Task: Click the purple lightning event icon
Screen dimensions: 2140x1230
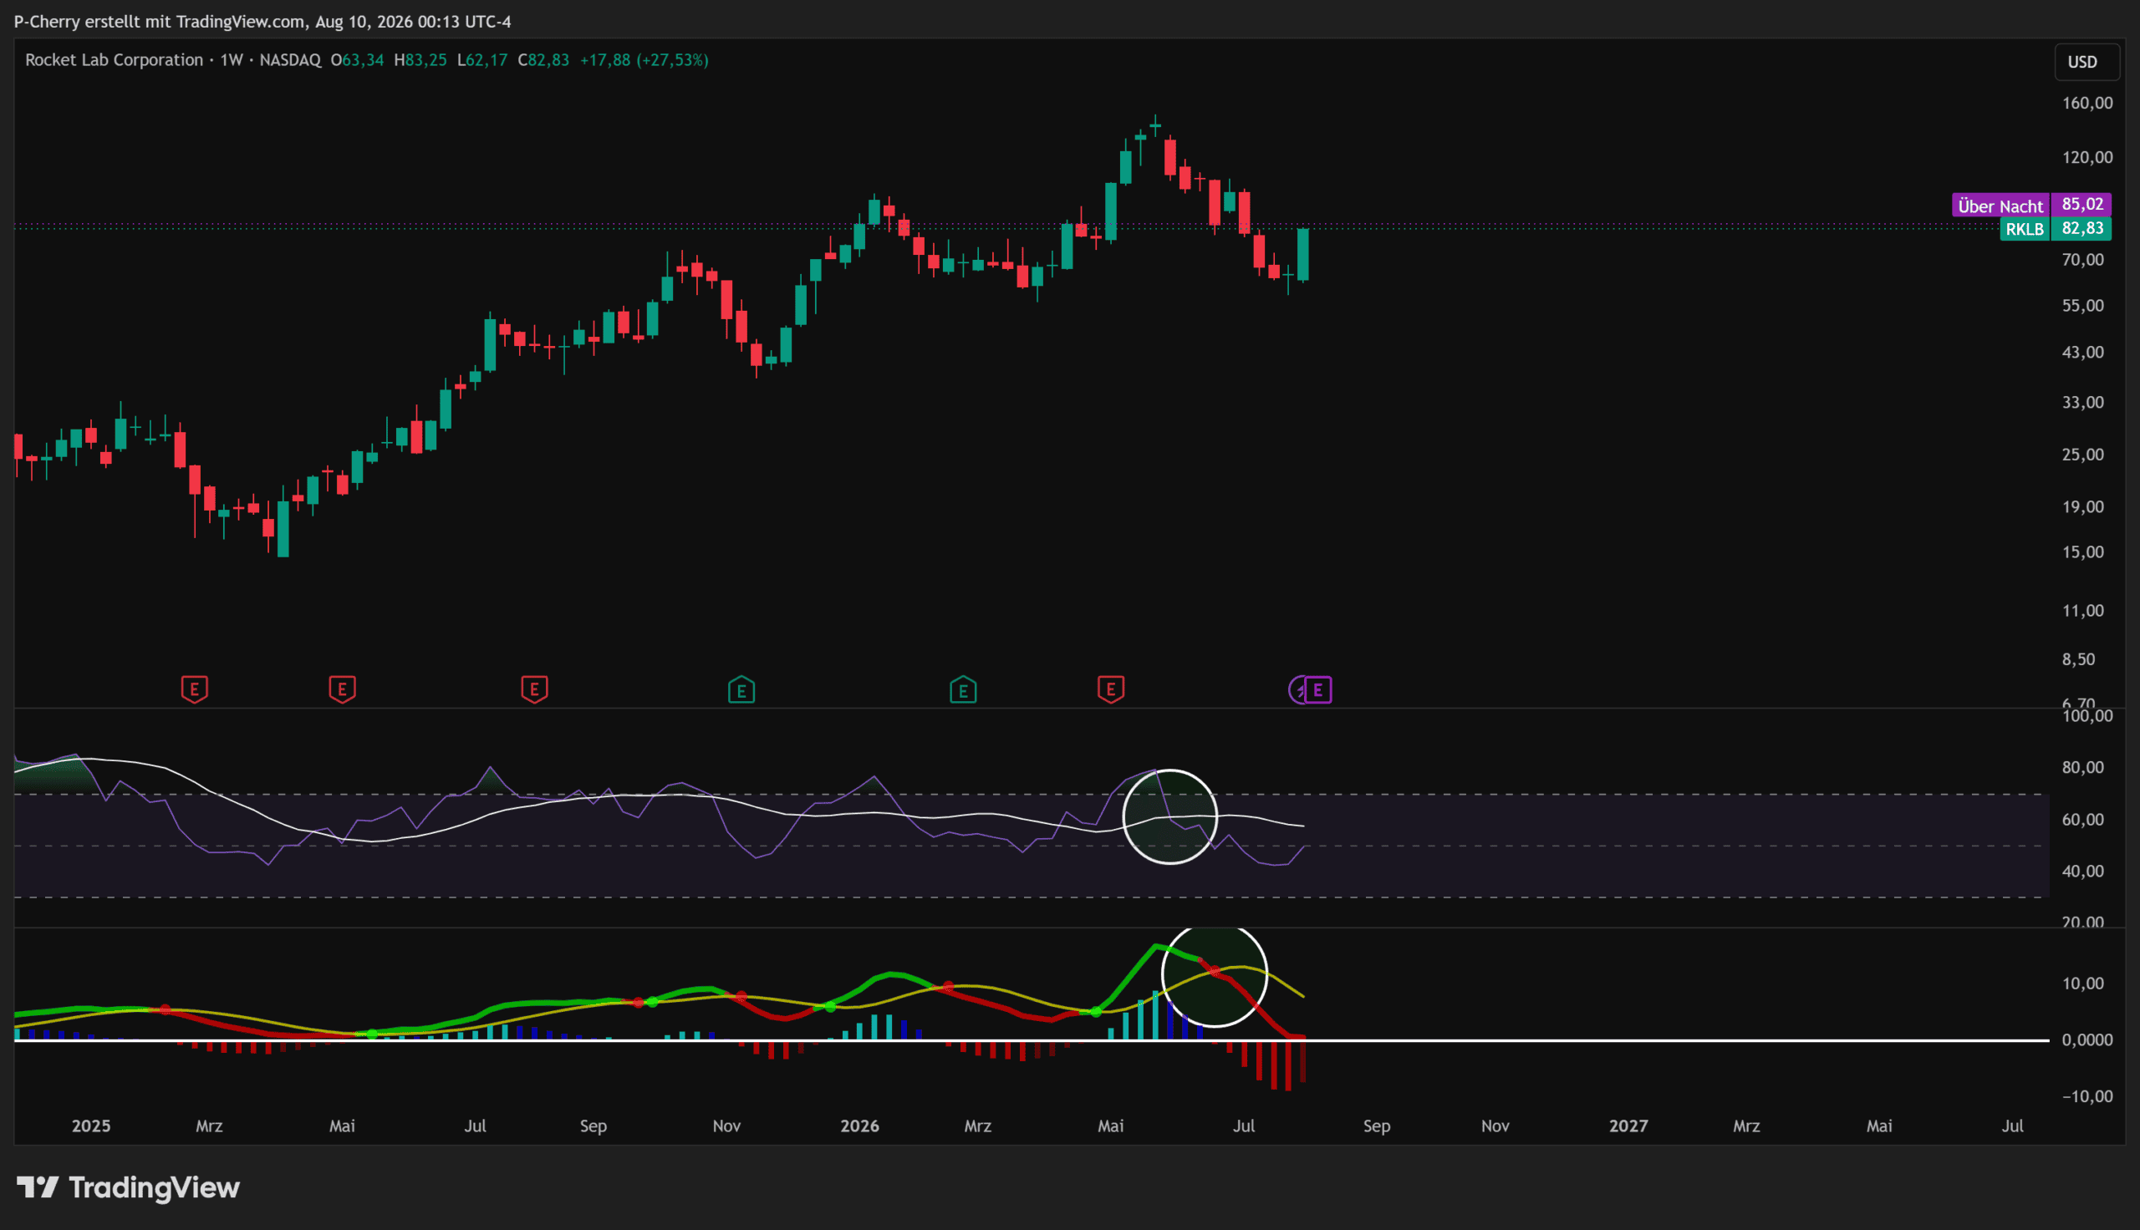Action: click(1297, 690)
